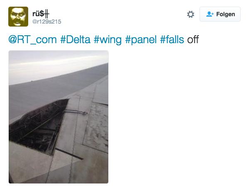Click the loose cable on the wing photo
Image resolution: width=251 pixels, height=188 pixels.
(76, 112)
